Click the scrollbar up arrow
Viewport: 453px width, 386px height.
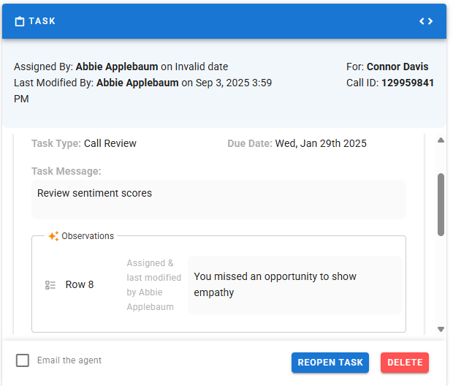[441, 140]
